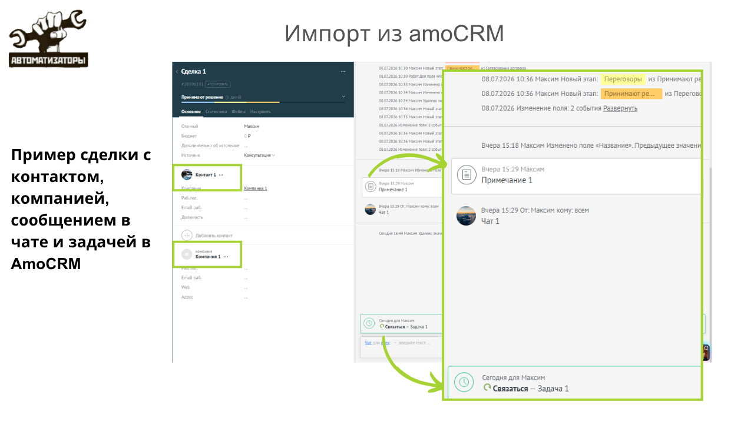The height and width of the screenshot is (424, 754).
Task: Click the enlarged clock icon of the Задача 1 card
Action: [x=464, y=383]
